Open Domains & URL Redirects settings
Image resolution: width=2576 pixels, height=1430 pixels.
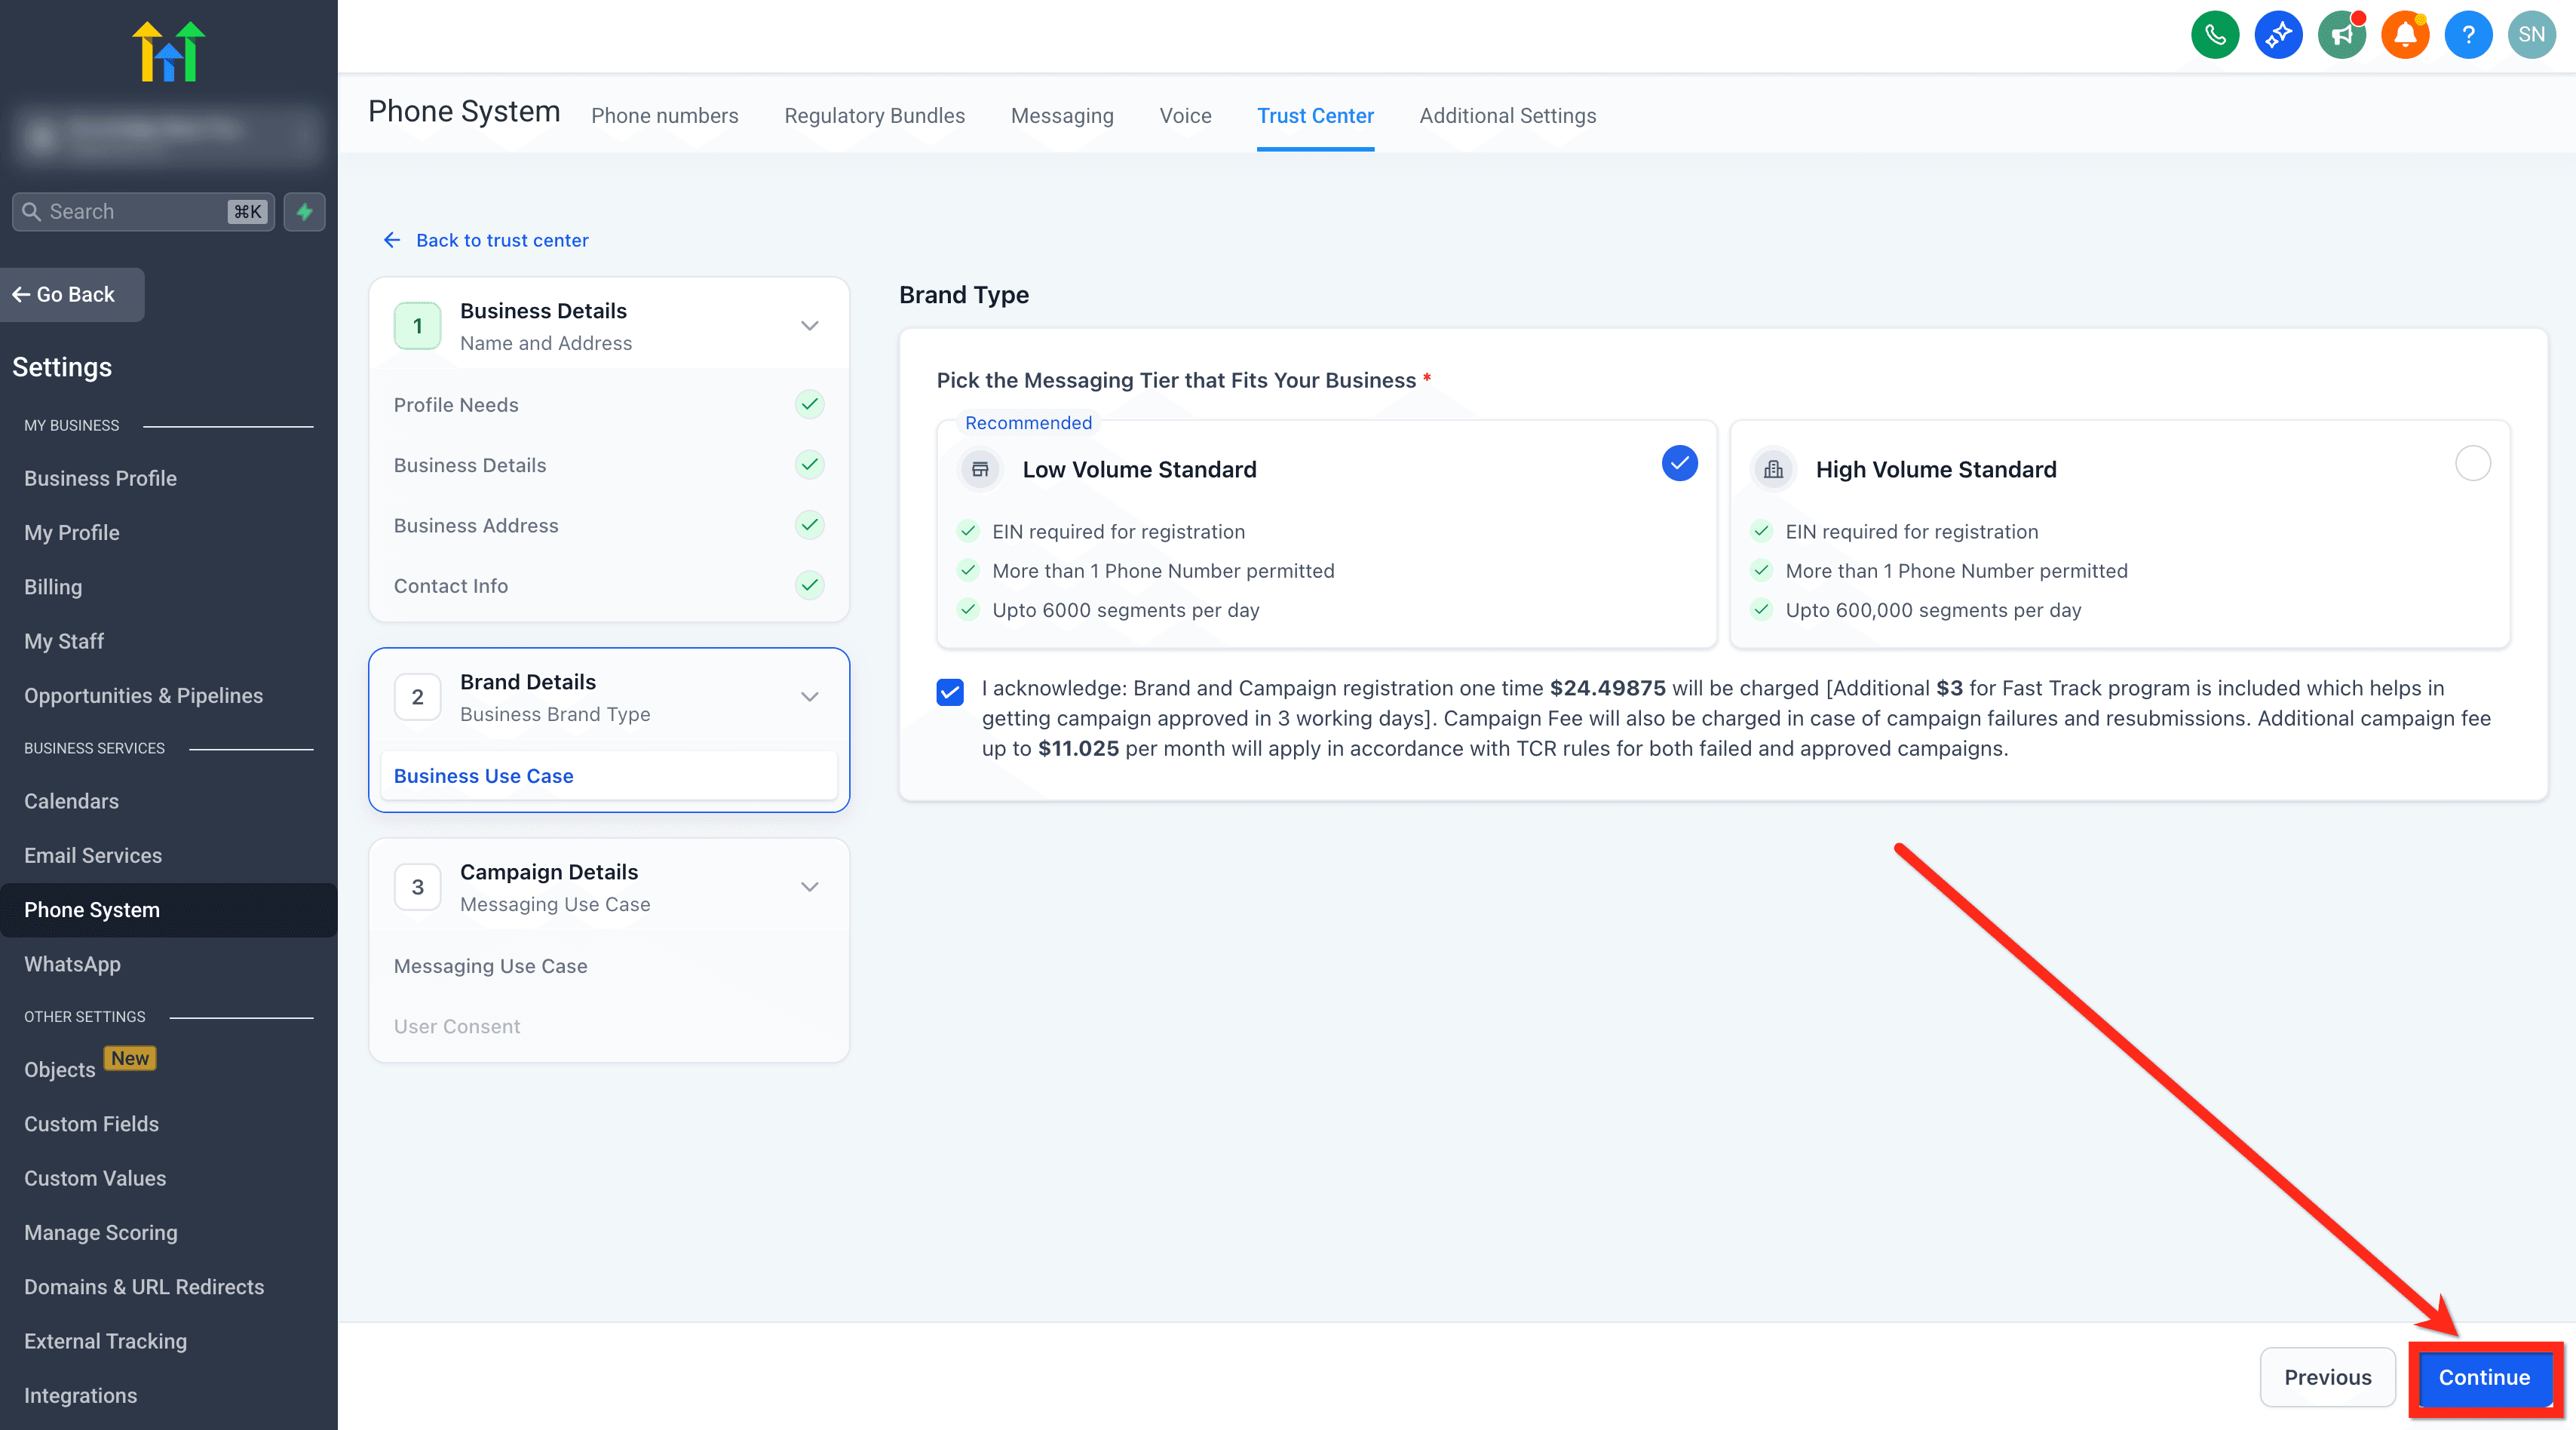(x=144, y=1287)
